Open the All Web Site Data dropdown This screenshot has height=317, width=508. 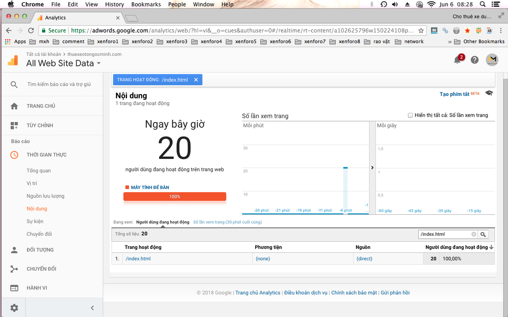[63, 63]
